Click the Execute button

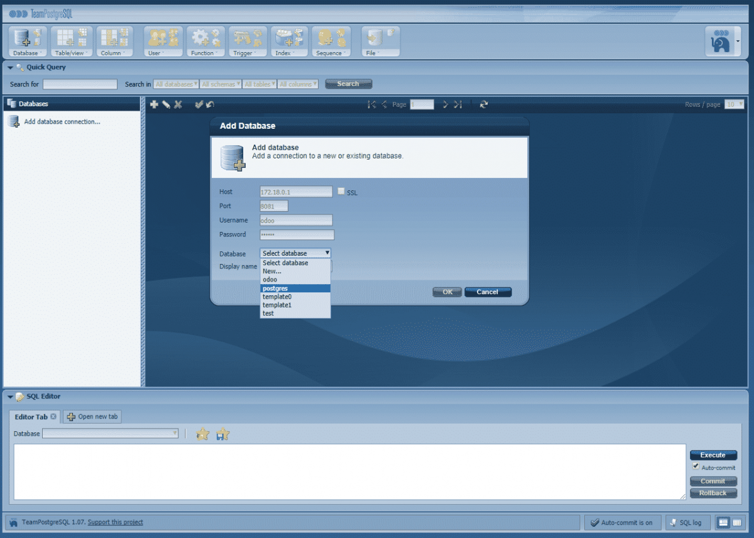[713, 455]
